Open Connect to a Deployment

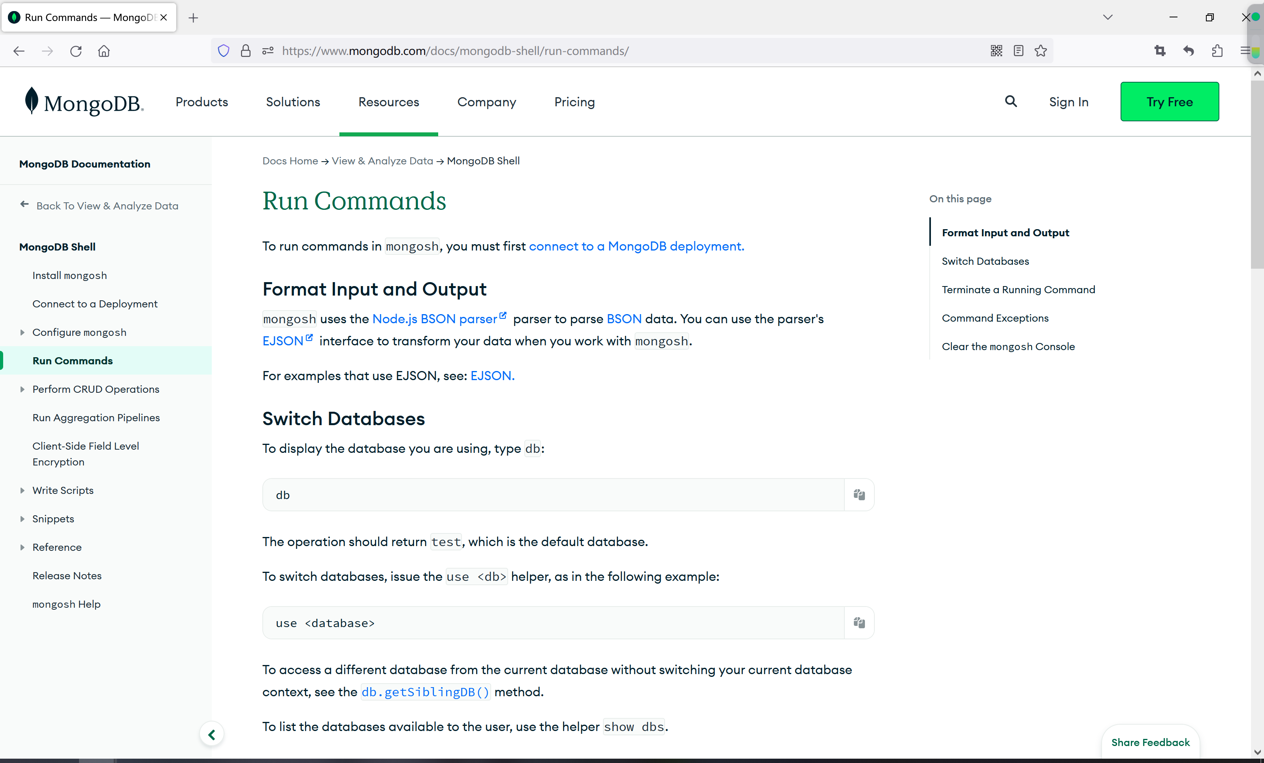[x=95, y=304]
